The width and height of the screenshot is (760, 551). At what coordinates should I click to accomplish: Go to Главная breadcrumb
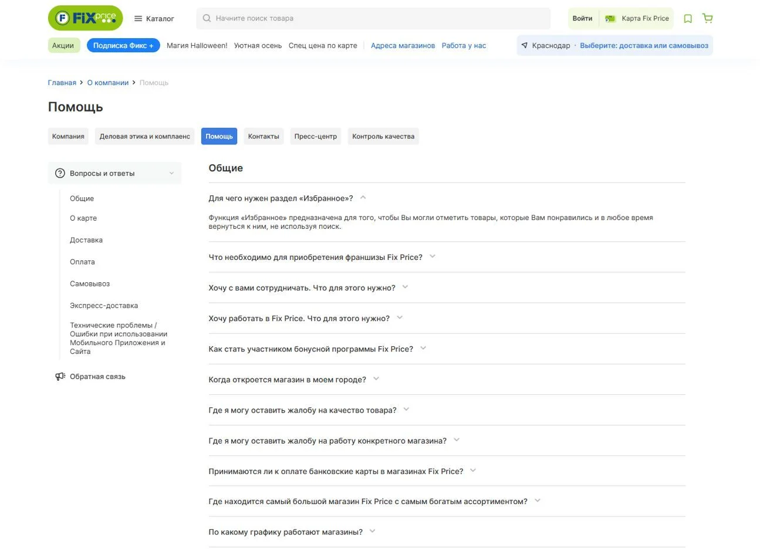[62, 83]
